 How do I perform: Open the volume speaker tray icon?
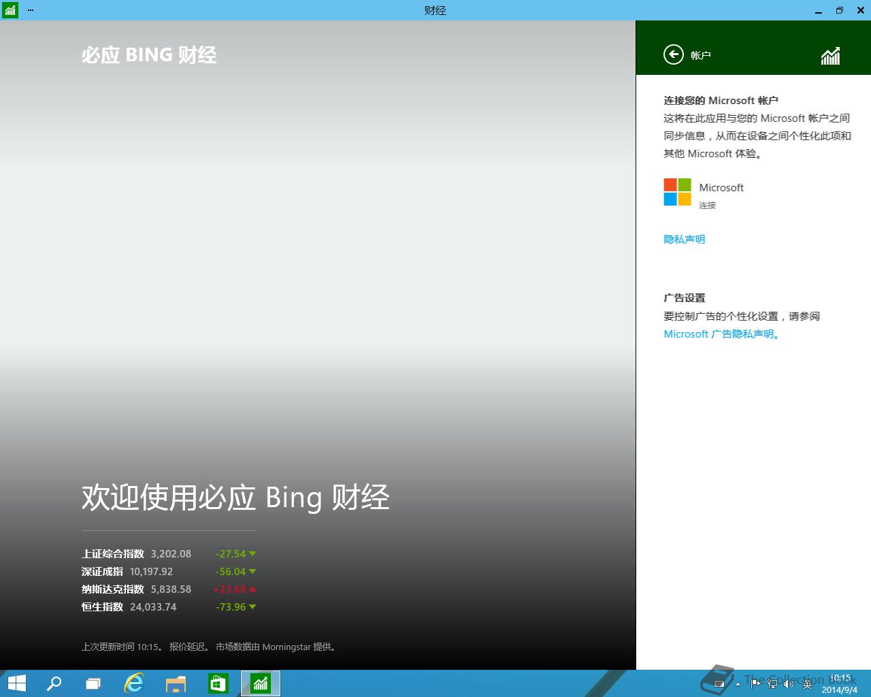[789, 683]
